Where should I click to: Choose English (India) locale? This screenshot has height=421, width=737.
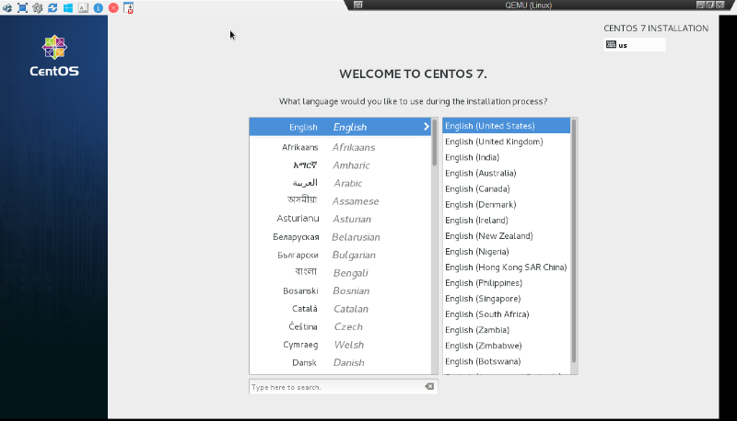coord(506,157)
